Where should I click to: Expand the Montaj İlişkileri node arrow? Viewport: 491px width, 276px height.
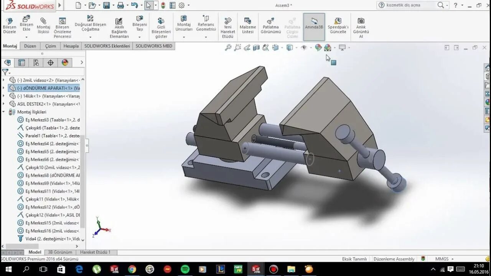(x=3, y=112)
